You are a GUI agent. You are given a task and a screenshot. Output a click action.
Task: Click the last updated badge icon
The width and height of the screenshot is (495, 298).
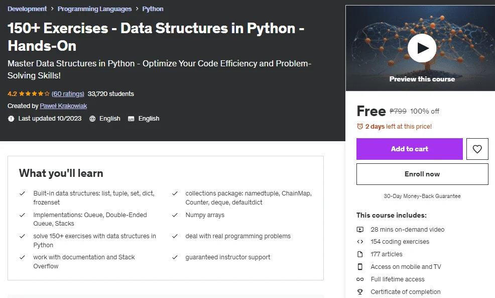click(11, 119)
